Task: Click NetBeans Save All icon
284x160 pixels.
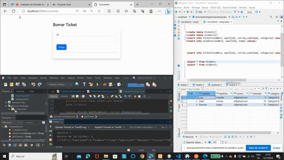Action: 24,84
